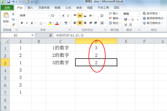Image resolution: width=167 pixels, height=111 pixels.
Task: Open 条件格式 conditional formatting
Action: click(151, 13)
